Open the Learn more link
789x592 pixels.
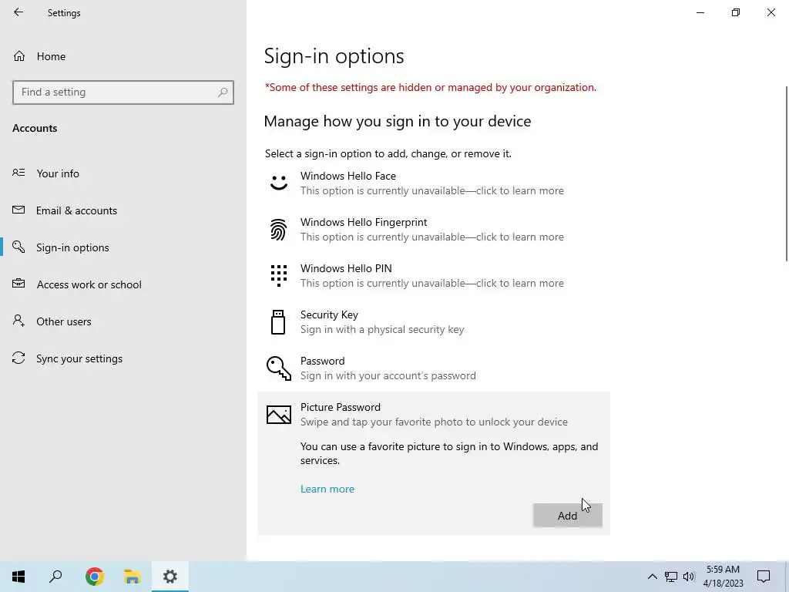[x=327, y=489]
